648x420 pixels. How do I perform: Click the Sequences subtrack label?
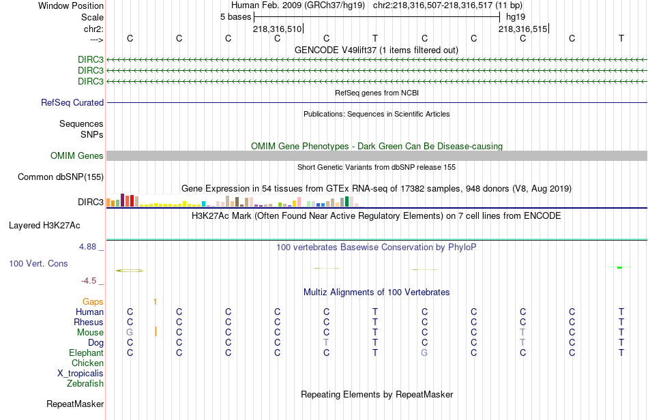point(81,123)
